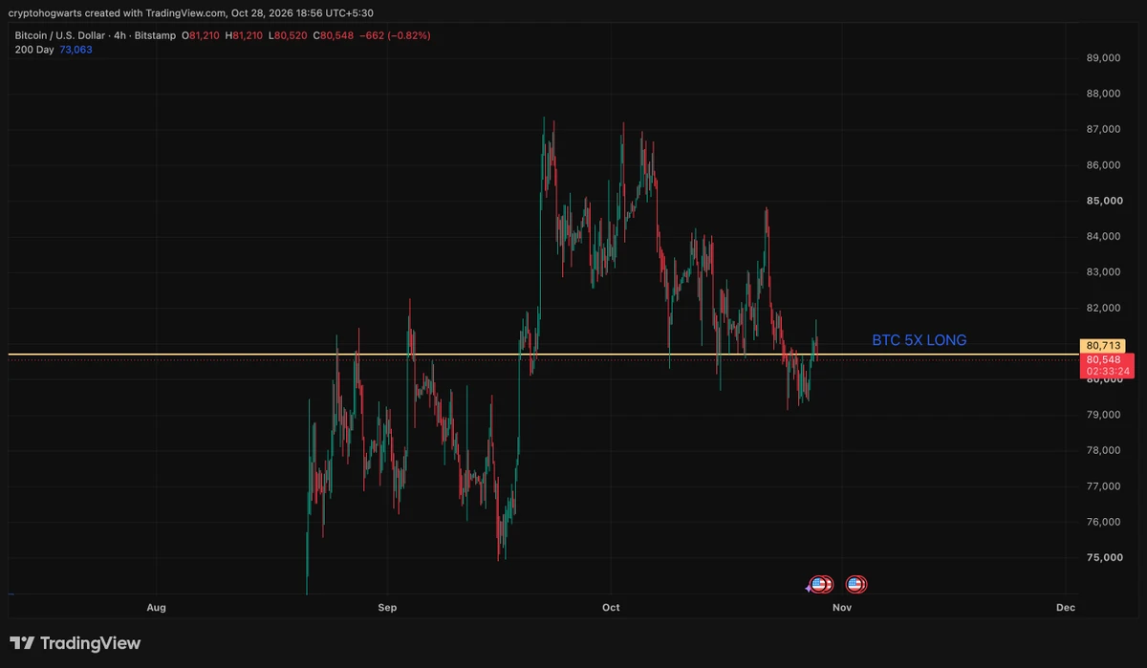The image size is (1147, 668).
Task: Click the open value 'O81,210'
Action: click(x=201, y=35)
